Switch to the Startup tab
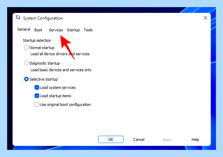223x157 pixels. point(73,30)
